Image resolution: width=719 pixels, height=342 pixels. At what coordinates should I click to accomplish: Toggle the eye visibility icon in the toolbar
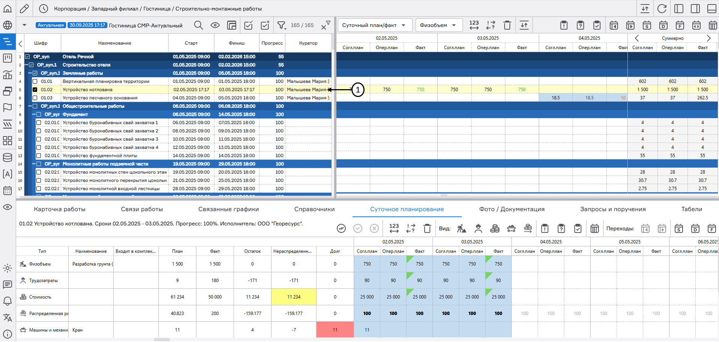(x=215, y=25)
